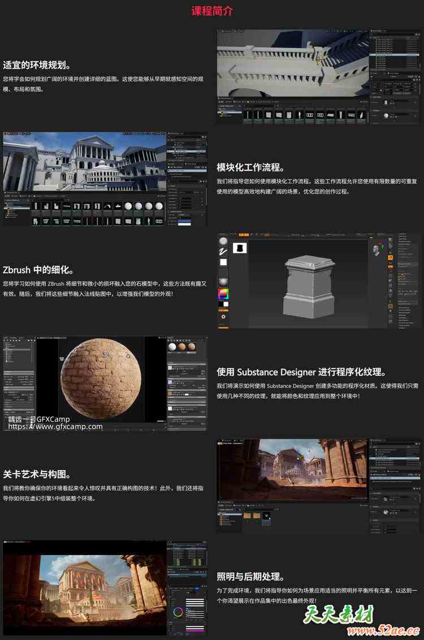The image size is (424, 640).
Task: Open the white Roman buildings Unreal screenshot
Action: [105, 179]
